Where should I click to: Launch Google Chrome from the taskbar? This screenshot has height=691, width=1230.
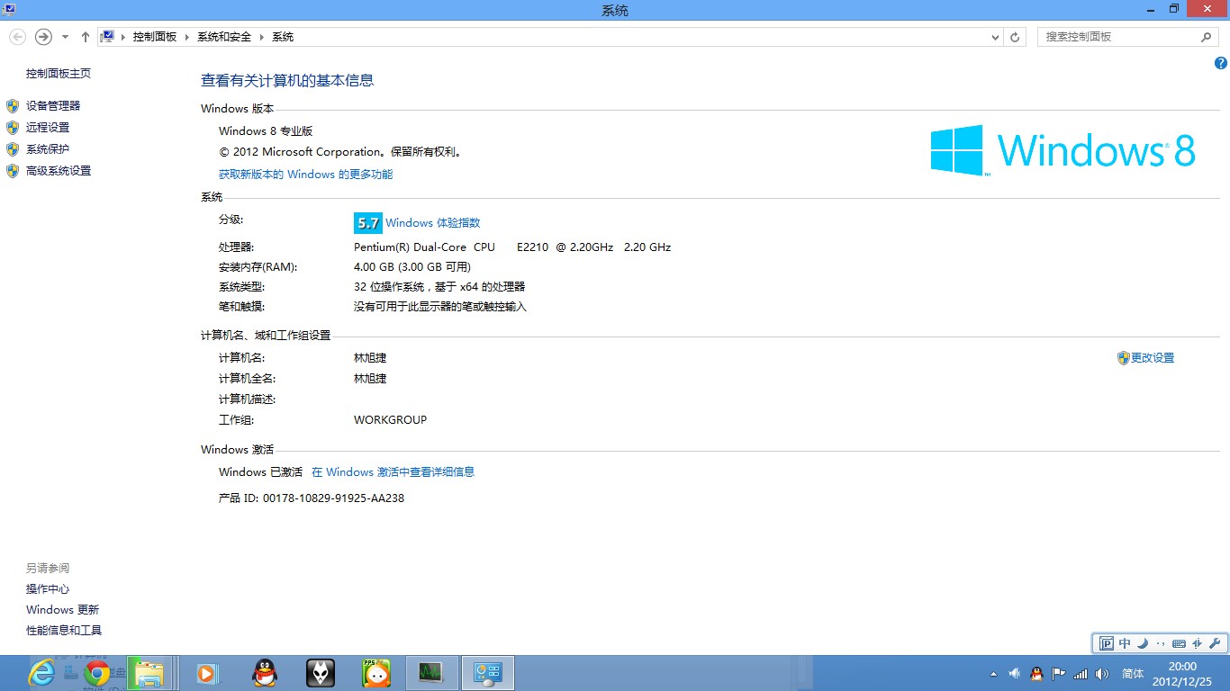coord(97,673)
